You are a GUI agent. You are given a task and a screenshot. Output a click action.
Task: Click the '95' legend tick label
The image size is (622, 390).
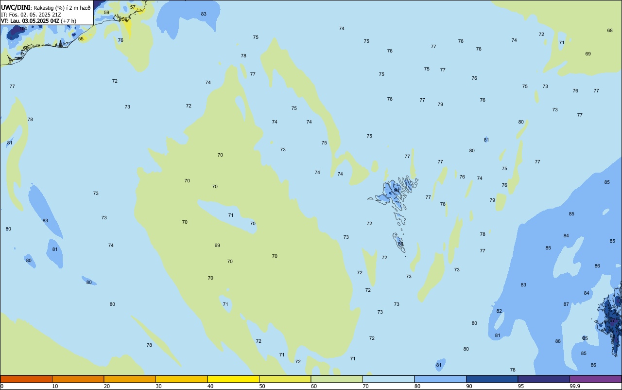point(521,386)
